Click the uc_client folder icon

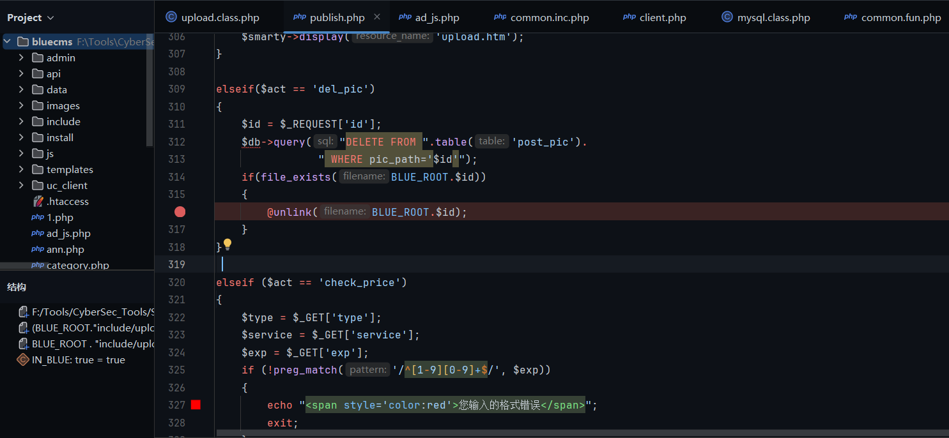click(38, 186)
